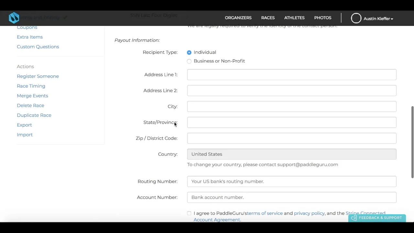414x233 pixels.
Task: Open the Stripe Connected Account Agreement link
Action: (289, 216)
